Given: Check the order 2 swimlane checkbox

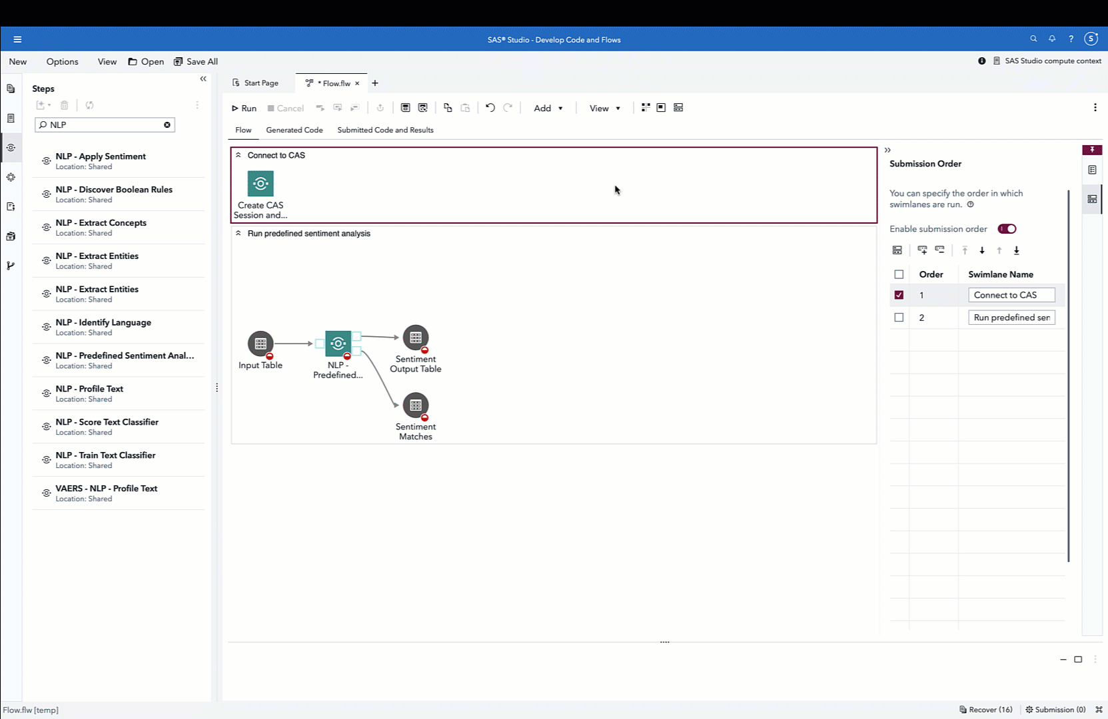Looking at the screenshot, I should coord(899,318).
